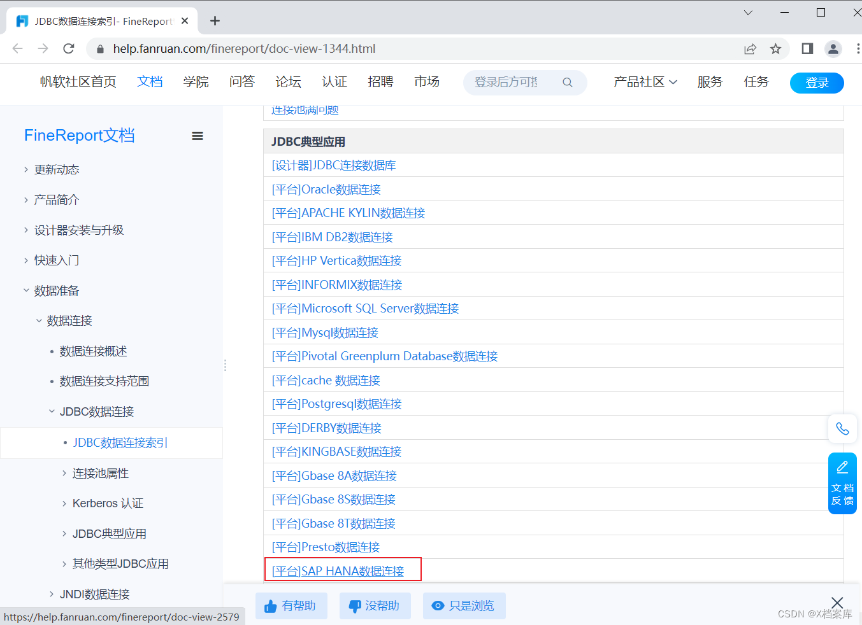Click the lock icon in the address bar
862x625 pixels.
[x=99, y=49]
